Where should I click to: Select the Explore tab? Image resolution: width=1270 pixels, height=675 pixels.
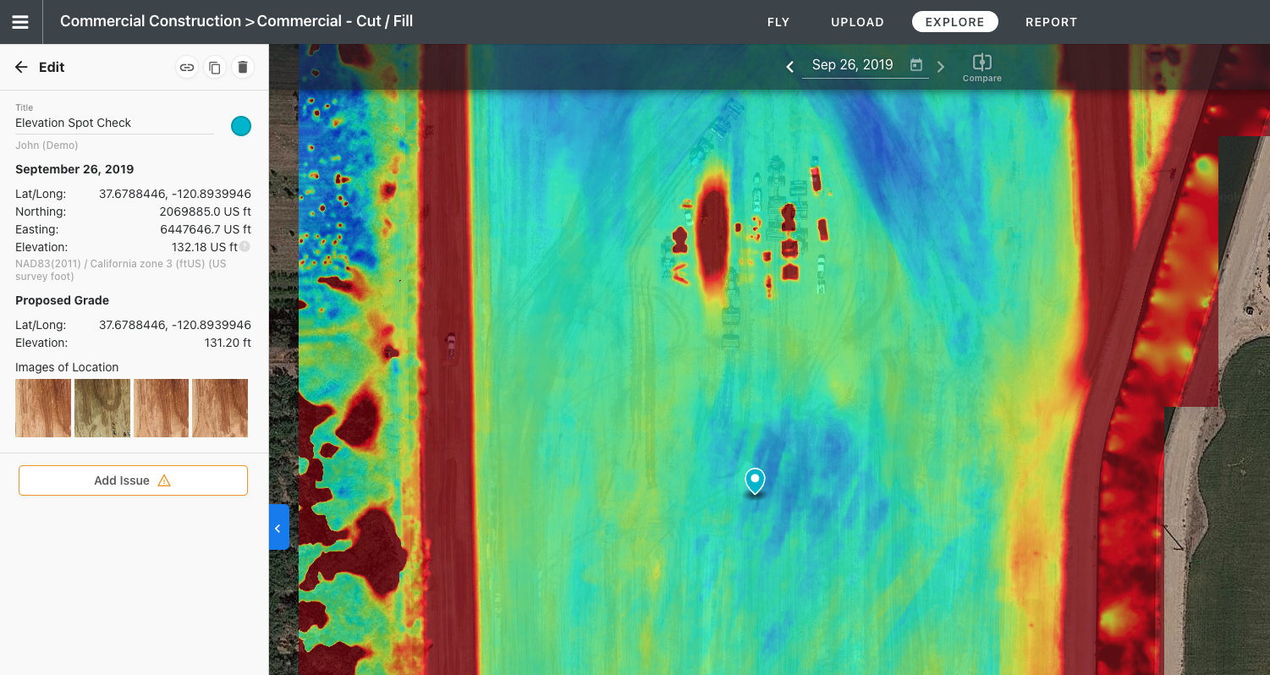[x=954, y=22]
